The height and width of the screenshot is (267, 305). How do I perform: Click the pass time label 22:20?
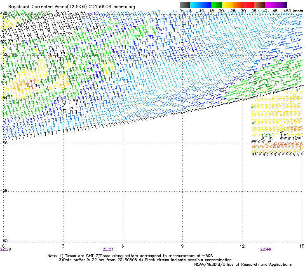tap(5, 249)
